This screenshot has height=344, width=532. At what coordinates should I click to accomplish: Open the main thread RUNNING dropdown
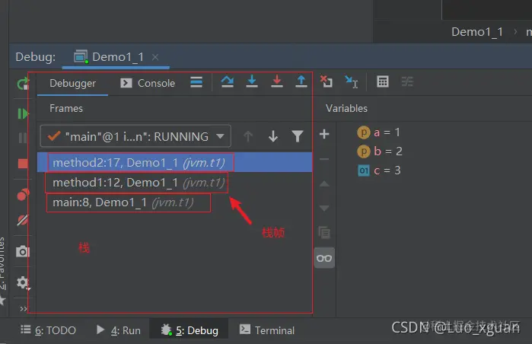135,136
